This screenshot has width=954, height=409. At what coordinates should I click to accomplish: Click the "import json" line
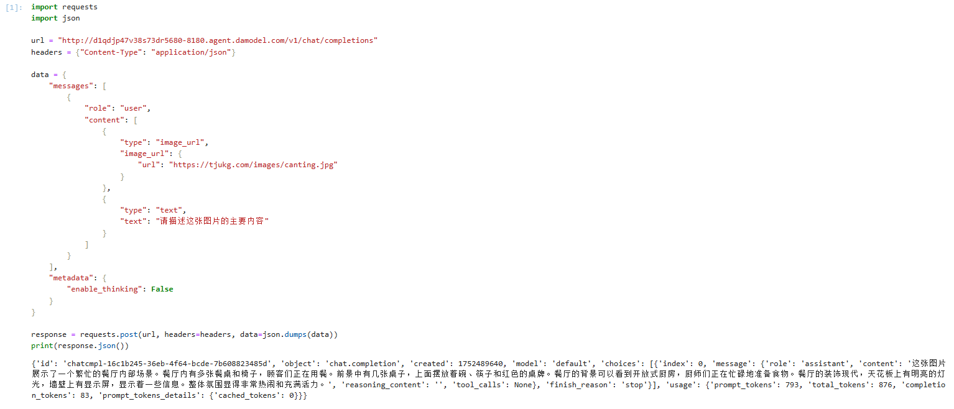click(55, 19)
